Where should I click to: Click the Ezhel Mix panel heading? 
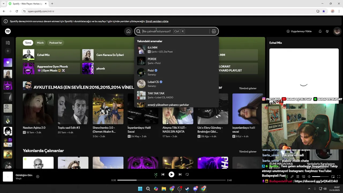coord(275,43)
